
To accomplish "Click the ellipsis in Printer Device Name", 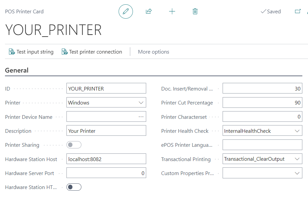I will [x=141, y=117].
